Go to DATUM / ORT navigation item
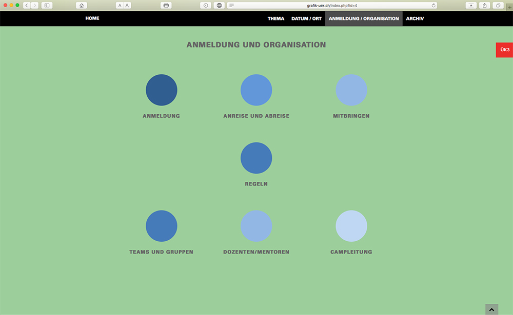The width and height of the screenshot is (513, 315). click(306, 18)
